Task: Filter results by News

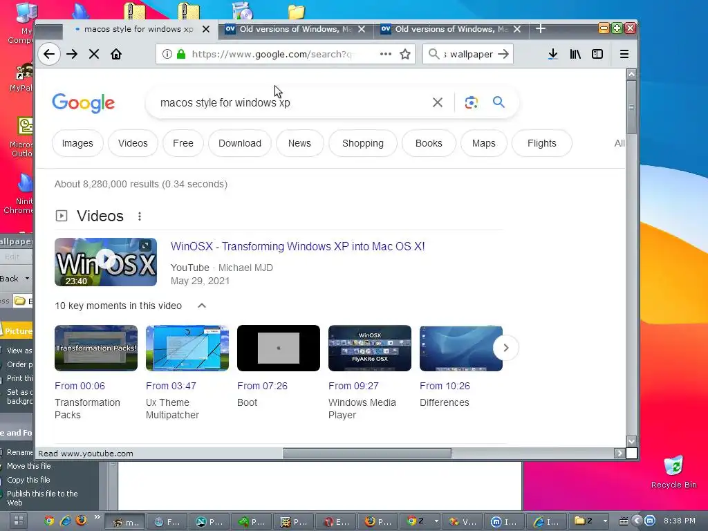Action: (299, 143)
